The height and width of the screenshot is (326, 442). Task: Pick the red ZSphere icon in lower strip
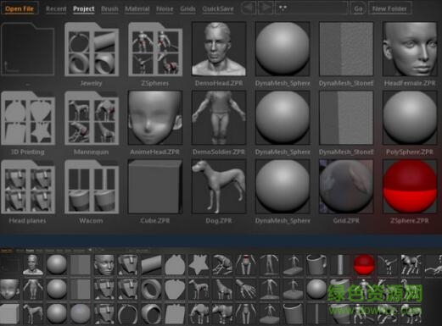coord(364,264)
